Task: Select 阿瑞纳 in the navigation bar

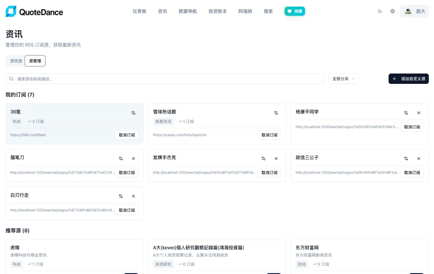Action: (245, 11)
